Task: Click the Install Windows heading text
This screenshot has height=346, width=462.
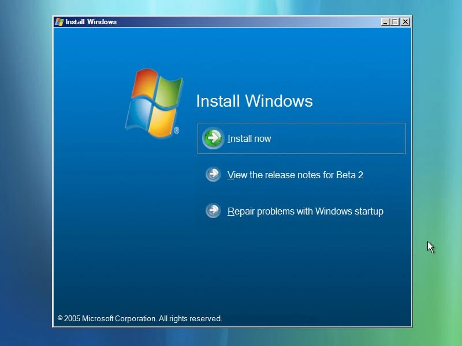Action: point(254,101)
